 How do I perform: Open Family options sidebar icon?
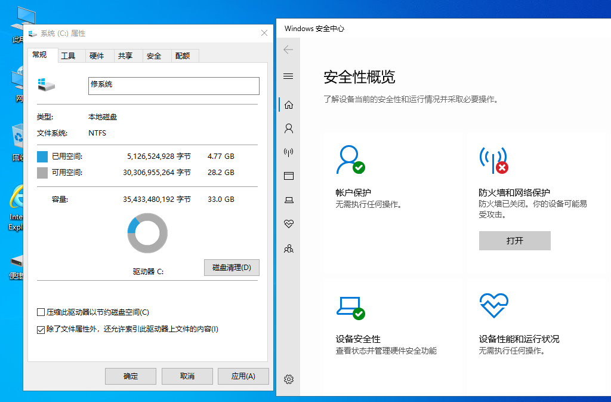[289, 248]
